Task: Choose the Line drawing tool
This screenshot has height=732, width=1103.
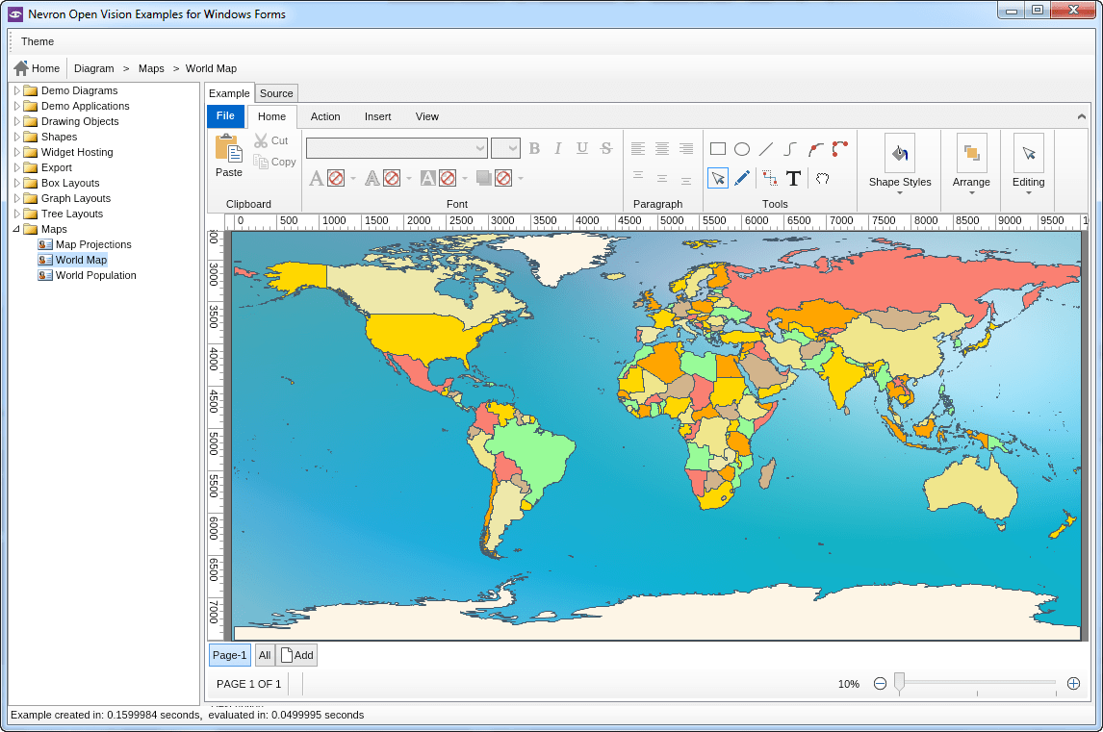Action: click(766, 149)
